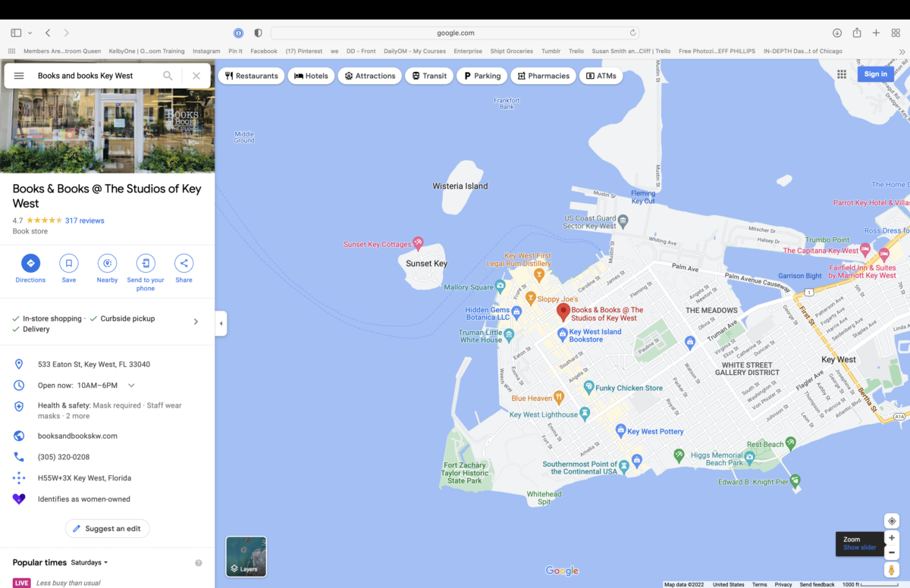Click the Safari downloads icon

[837, 33]
